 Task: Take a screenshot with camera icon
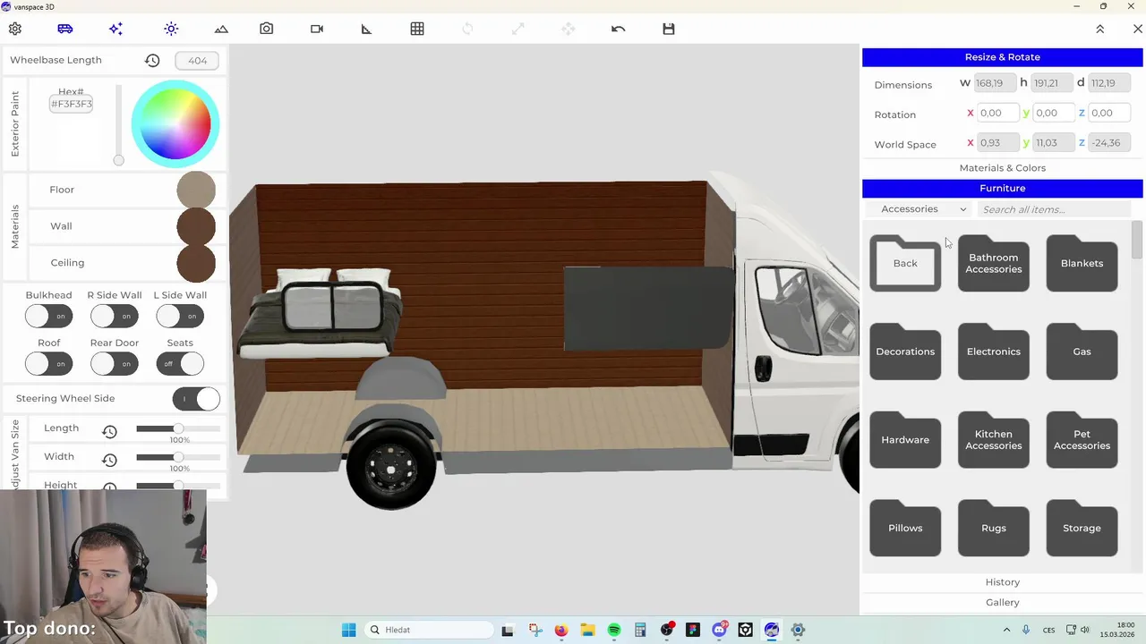(267, 29)
